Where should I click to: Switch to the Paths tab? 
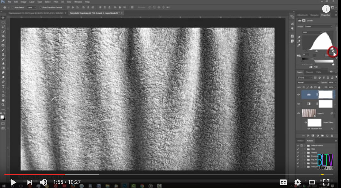point(318,72)
